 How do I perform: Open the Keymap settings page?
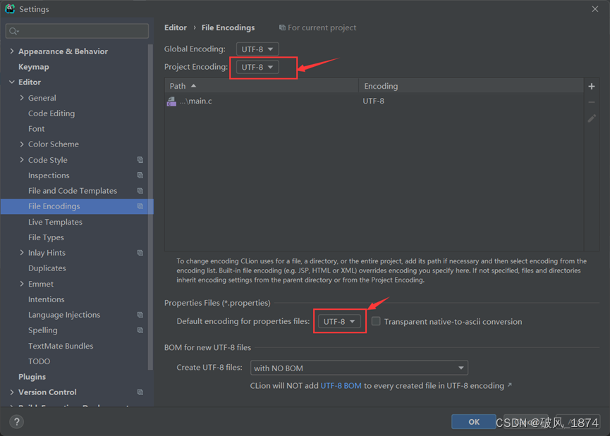point(33,67)
